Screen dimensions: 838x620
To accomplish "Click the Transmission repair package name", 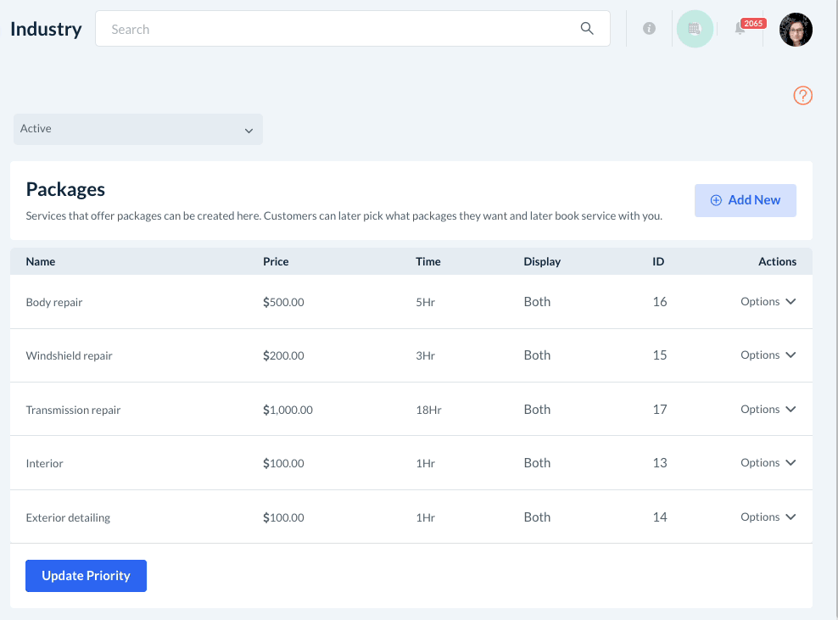I will (73, 410).
